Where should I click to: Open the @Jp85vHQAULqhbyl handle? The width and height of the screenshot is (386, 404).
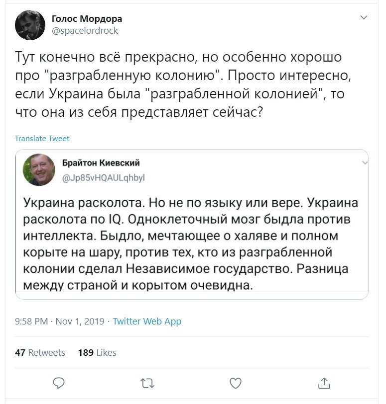(104, 178)
